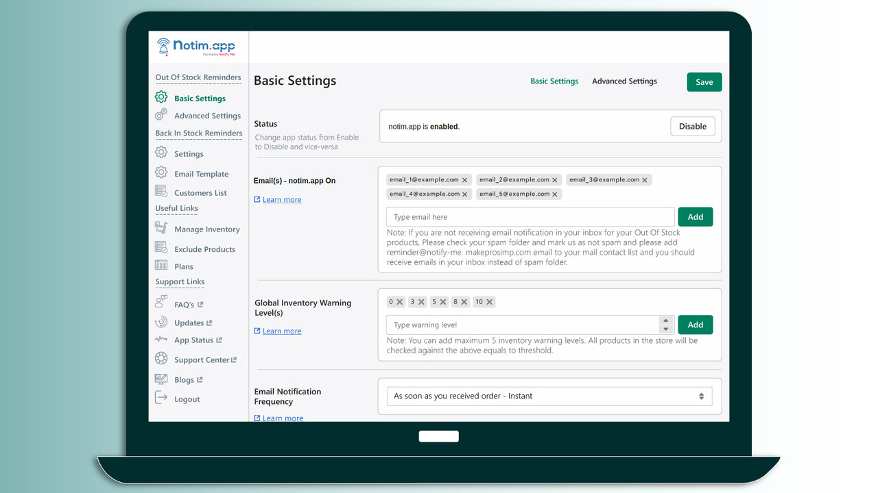
Task: Click the Support Center icon
Action: pos(161,359)
